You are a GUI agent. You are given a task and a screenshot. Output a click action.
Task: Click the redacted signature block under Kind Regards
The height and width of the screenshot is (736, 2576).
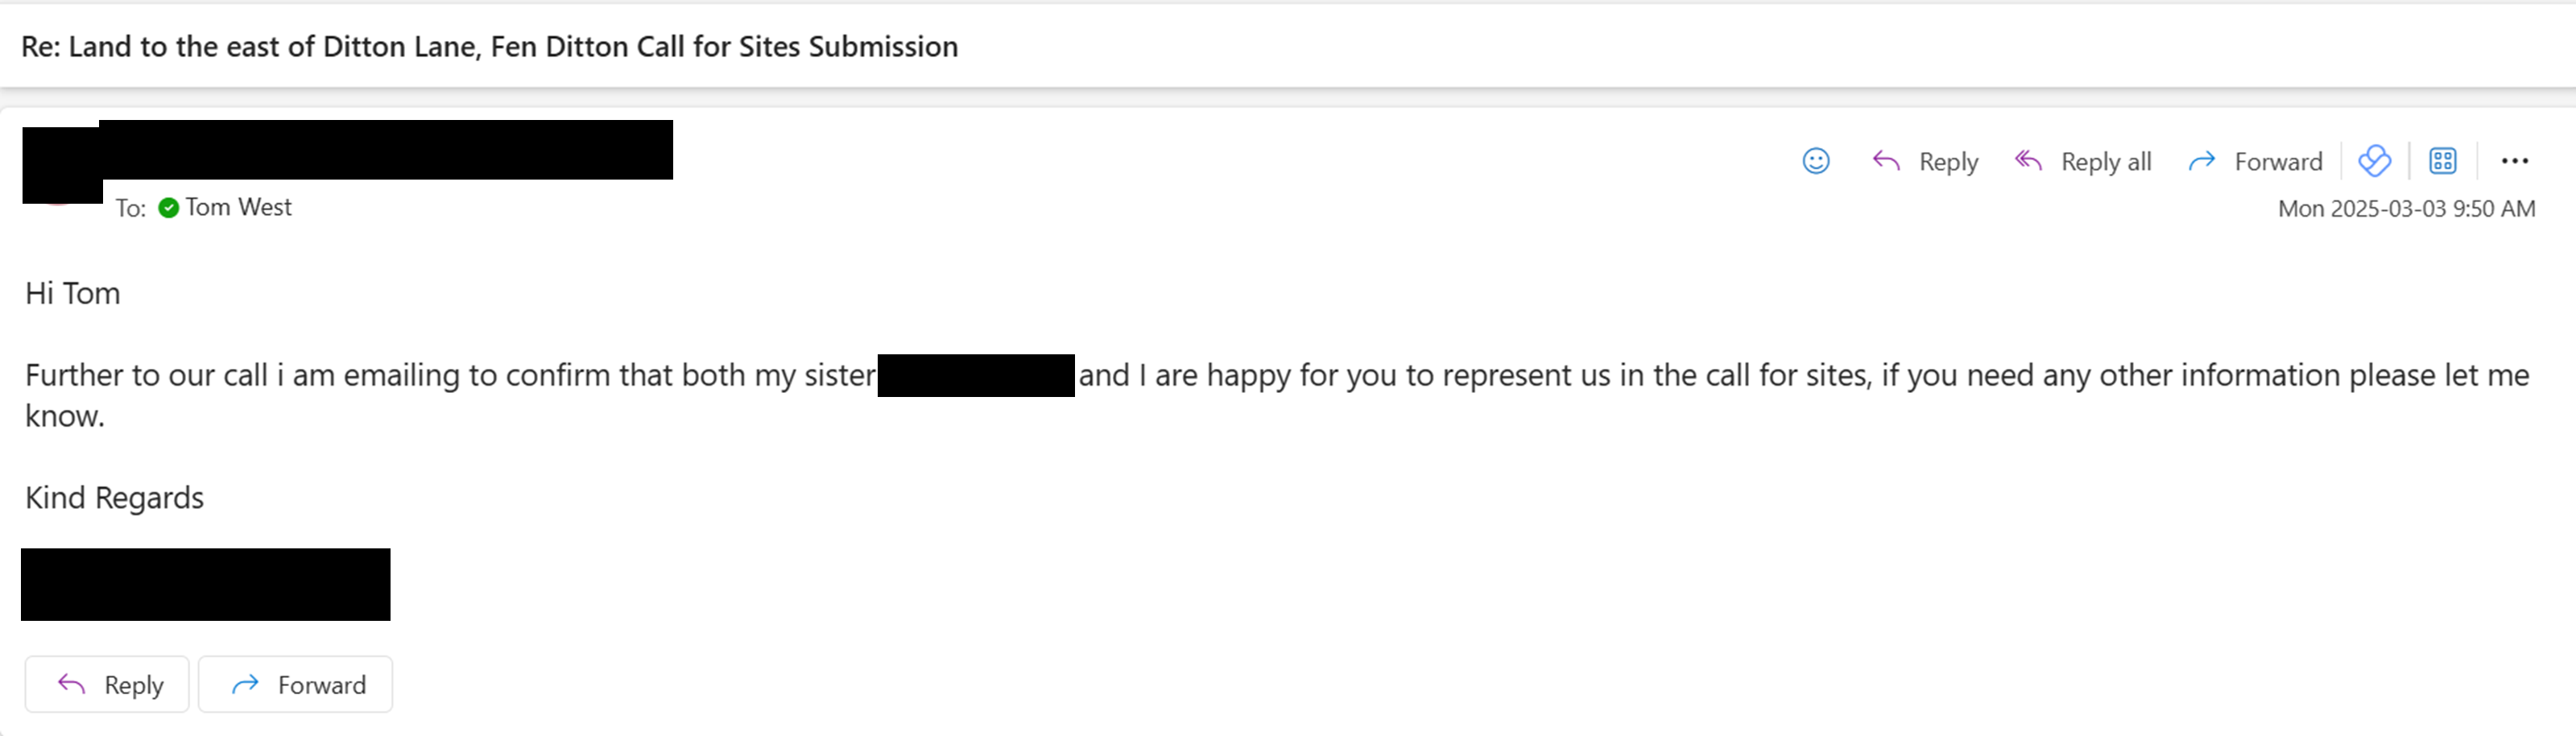(x=205, y=584)
